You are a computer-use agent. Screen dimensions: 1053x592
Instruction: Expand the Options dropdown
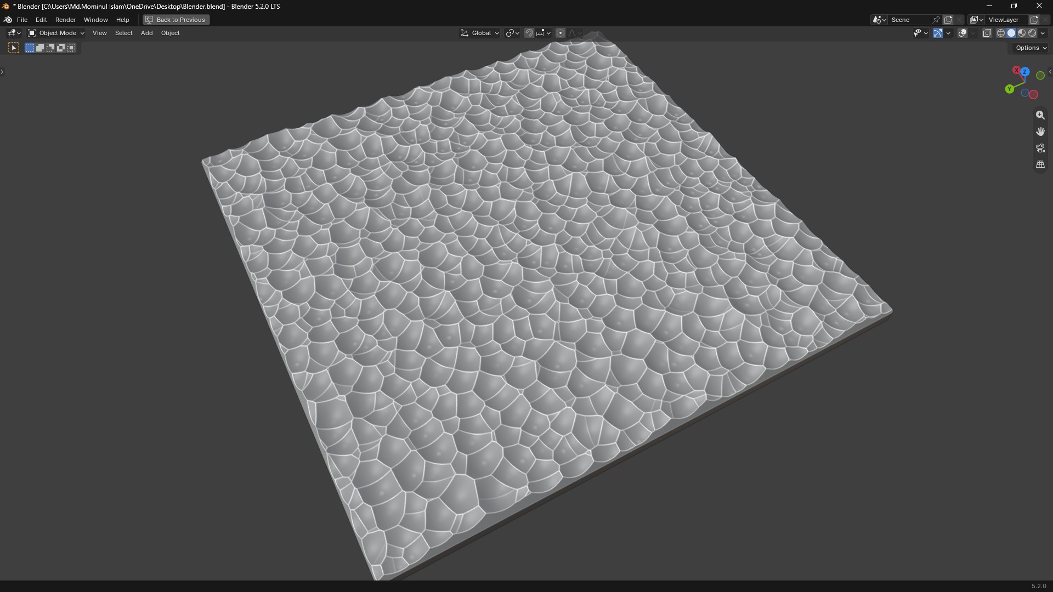click(1031, 48)
